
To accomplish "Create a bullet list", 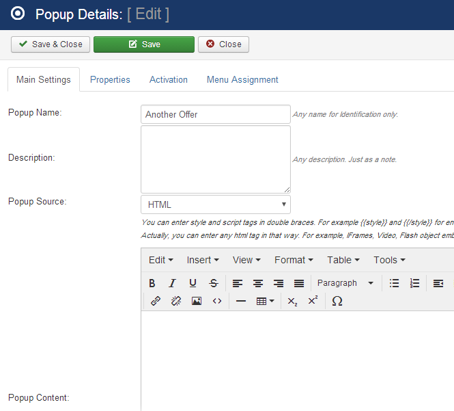I will pyautogui.click(x=394, y=283).
